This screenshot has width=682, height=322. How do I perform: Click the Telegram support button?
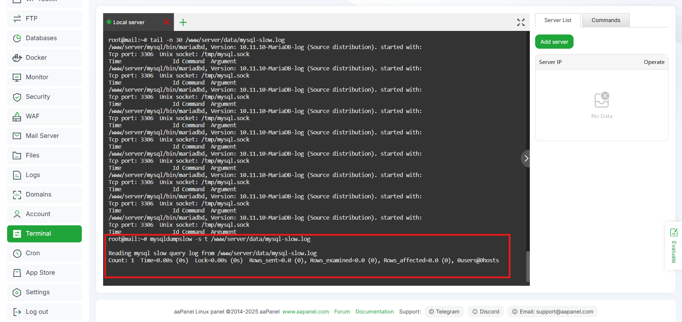[x=444, y=312]
